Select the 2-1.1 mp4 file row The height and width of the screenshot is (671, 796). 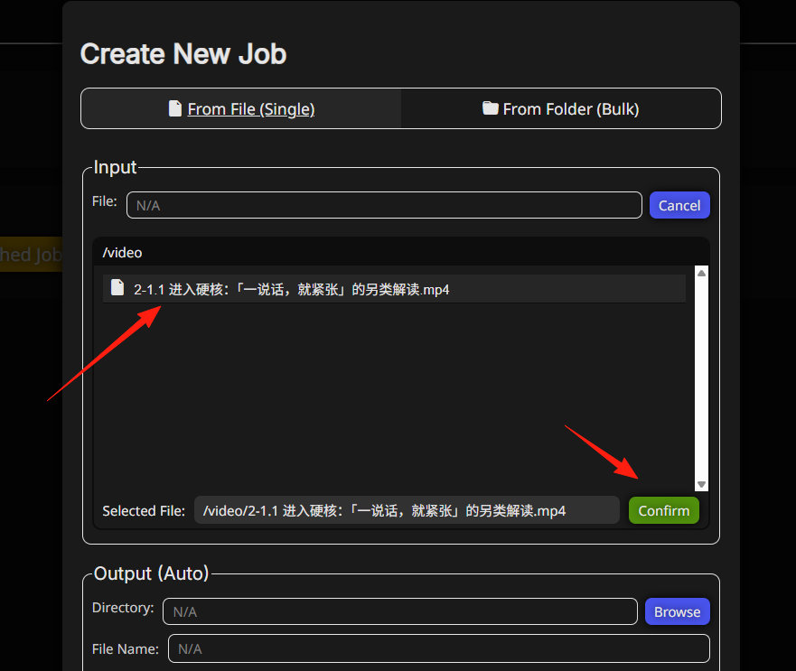coord(394,289)
